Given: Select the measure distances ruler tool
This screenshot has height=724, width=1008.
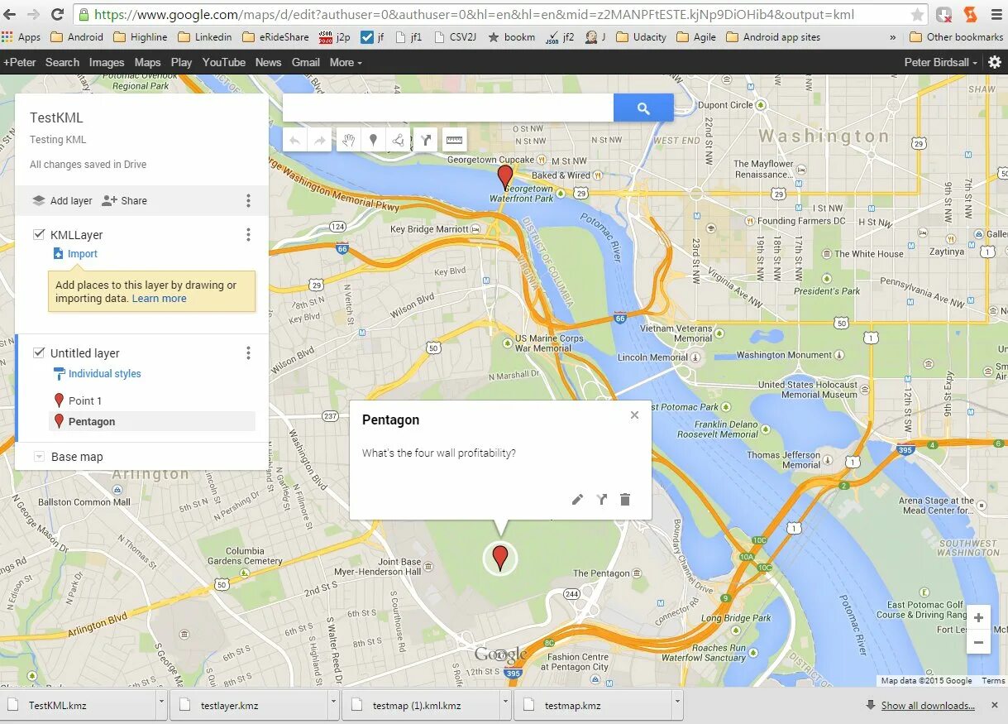Looking at the screenshot, I should (454, 140).
